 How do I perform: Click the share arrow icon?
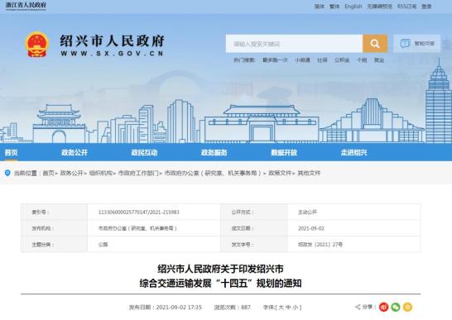click(x=358, y=307)
